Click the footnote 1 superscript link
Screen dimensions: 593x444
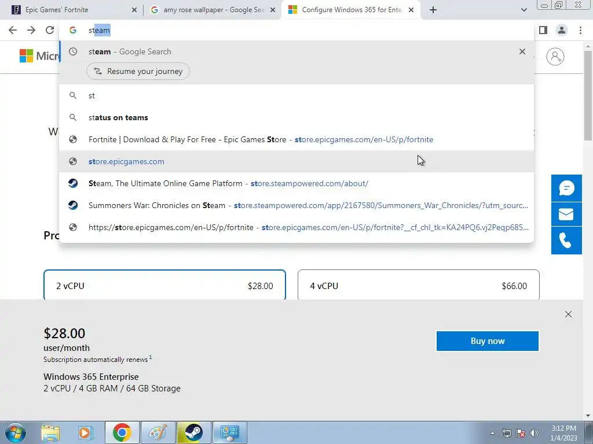[150, 357]
